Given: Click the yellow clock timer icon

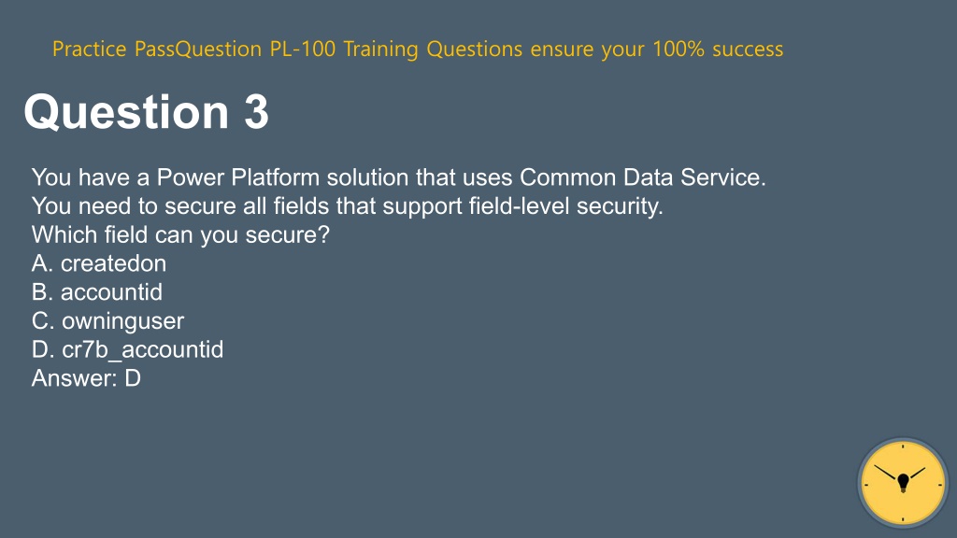Looking at the screenshot, I should [x=903, y=483].
